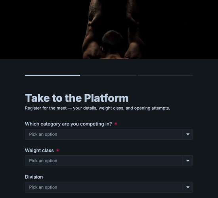Select the third progress step bar

pos(165,76)
